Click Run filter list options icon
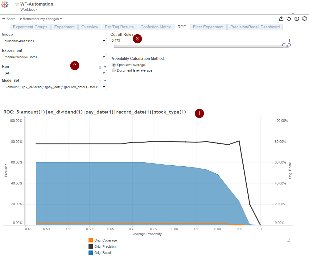The image size is (309, 269). (x=100, y=67)
